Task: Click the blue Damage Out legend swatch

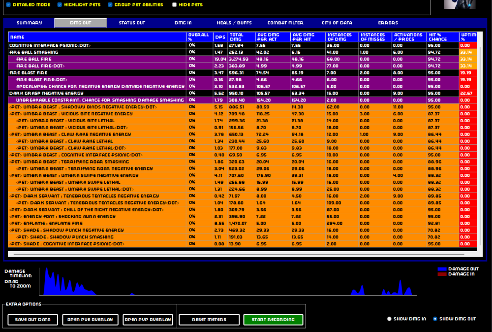Action: pyautogui.click(x=442, y=269)
